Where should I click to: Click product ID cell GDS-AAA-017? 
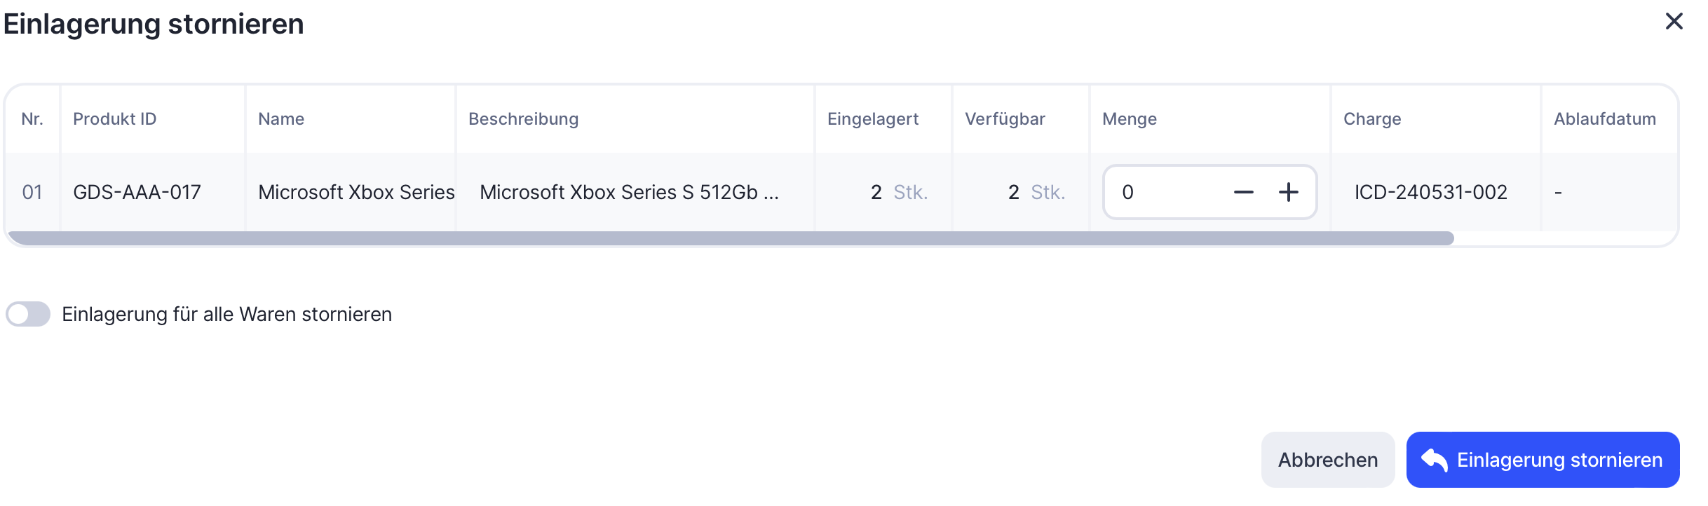137,192
